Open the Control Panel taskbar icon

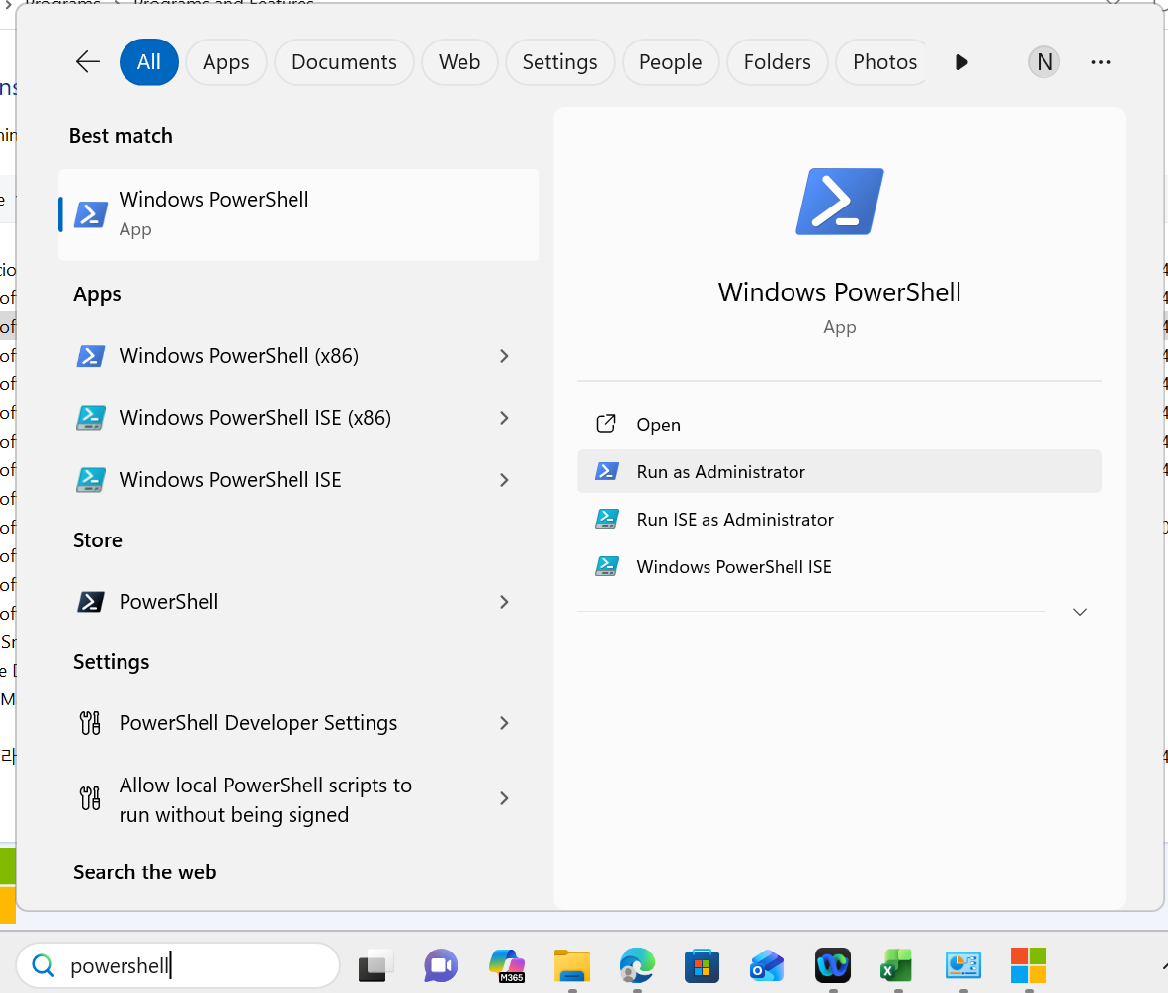pos(963,966)
